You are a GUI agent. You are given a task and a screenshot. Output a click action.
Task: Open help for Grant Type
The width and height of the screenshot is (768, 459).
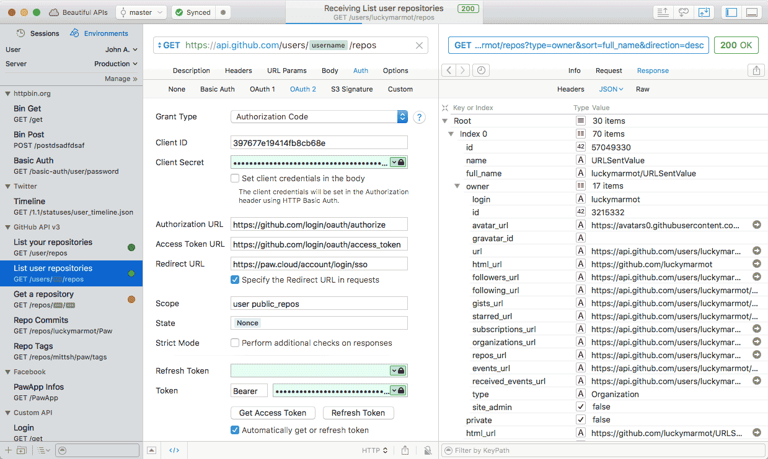coord(419,117)
